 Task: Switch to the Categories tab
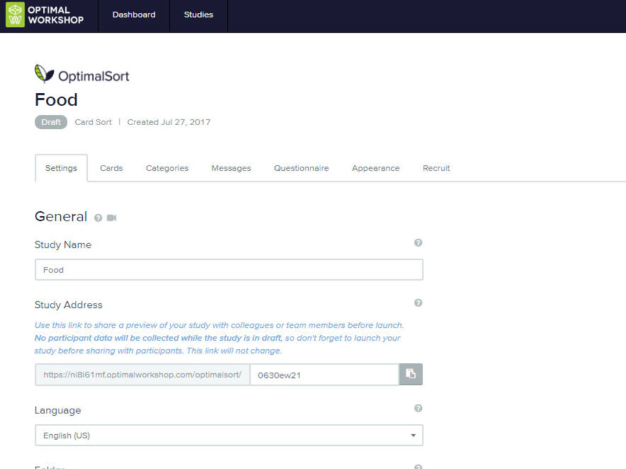(x=167, y=168)
